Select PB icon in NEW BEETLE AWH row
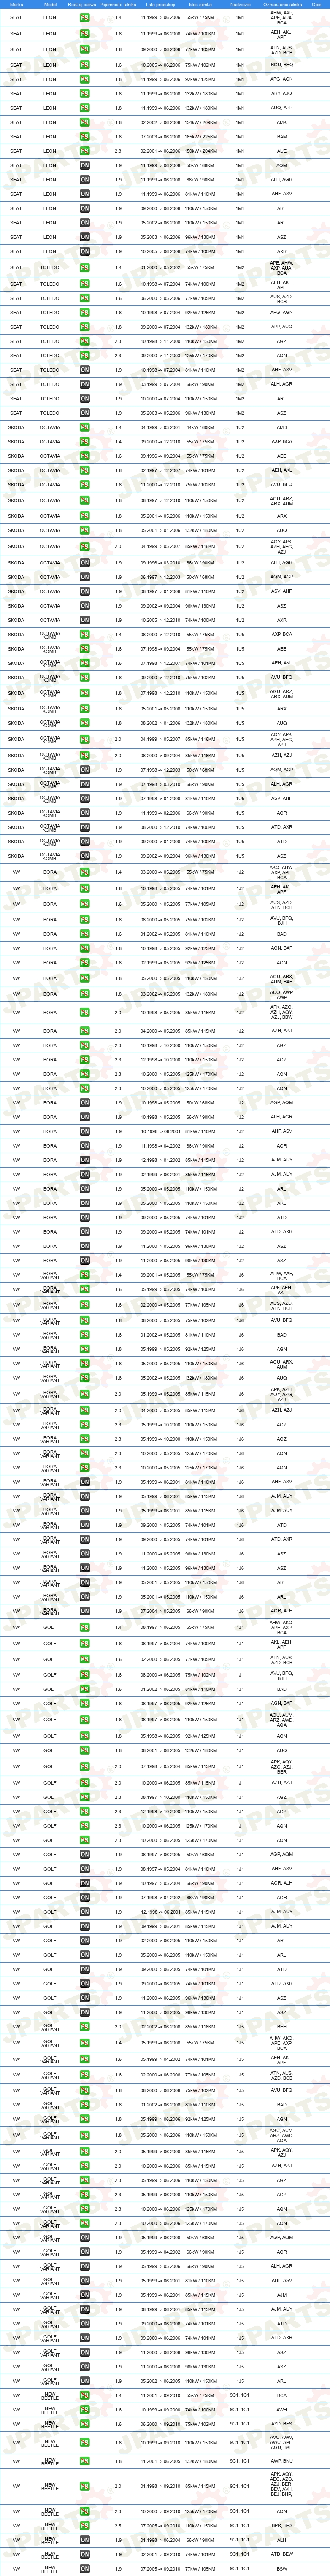This screenshot has width=330, height=2576. (x=85, y=2410)
